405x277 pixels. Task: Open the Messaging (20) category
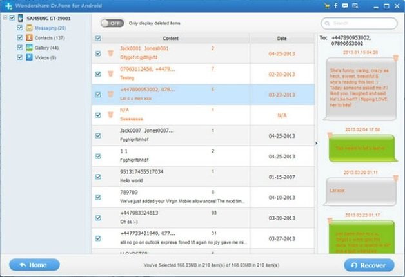click(50, 28)
